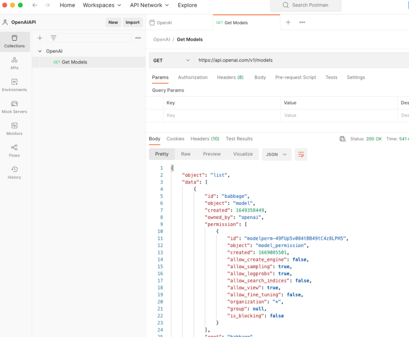Open the Pre-request Script tab
The image size is (409, 337).
[296, 77]
